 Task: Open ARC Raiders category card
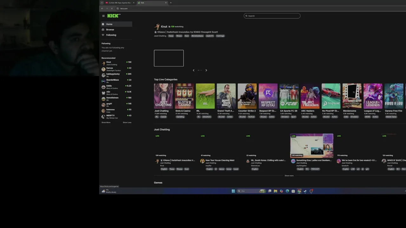[310, 96]
